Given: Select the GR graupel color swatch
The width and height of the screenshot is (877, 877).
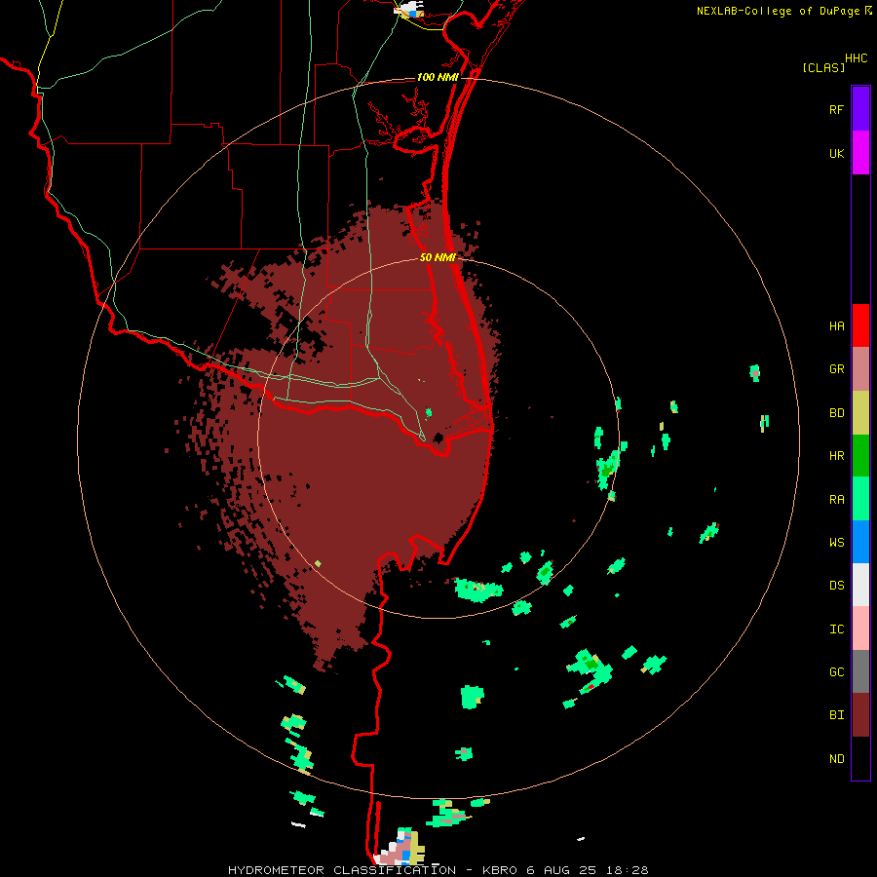Looking at the screenshot, I should tap(860, 369).
